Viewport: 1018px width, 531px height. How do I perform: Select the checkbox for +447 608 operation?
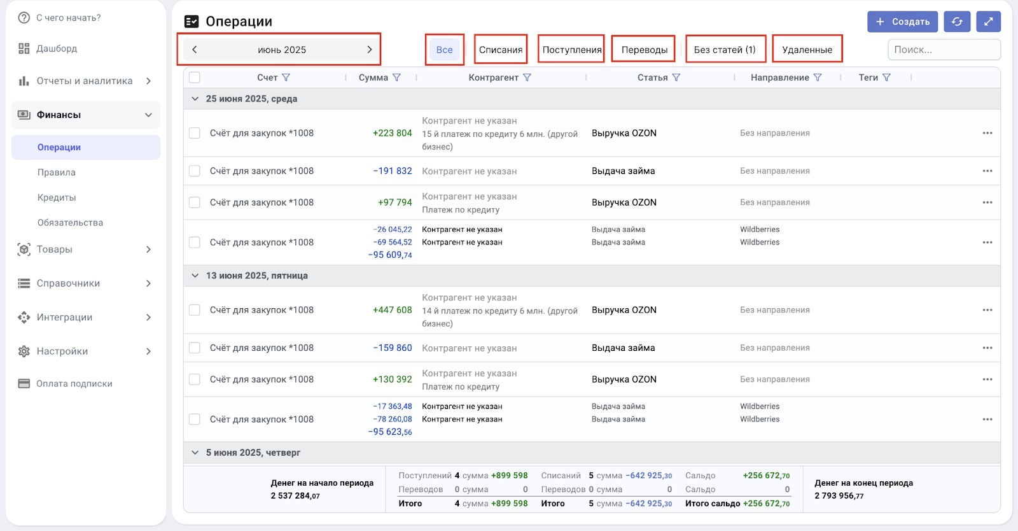(x=195, y=310)
